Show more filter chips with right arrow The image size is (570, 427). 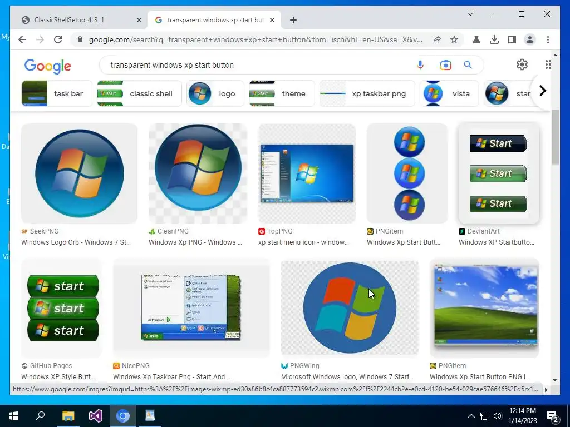[x=542, y=91]
